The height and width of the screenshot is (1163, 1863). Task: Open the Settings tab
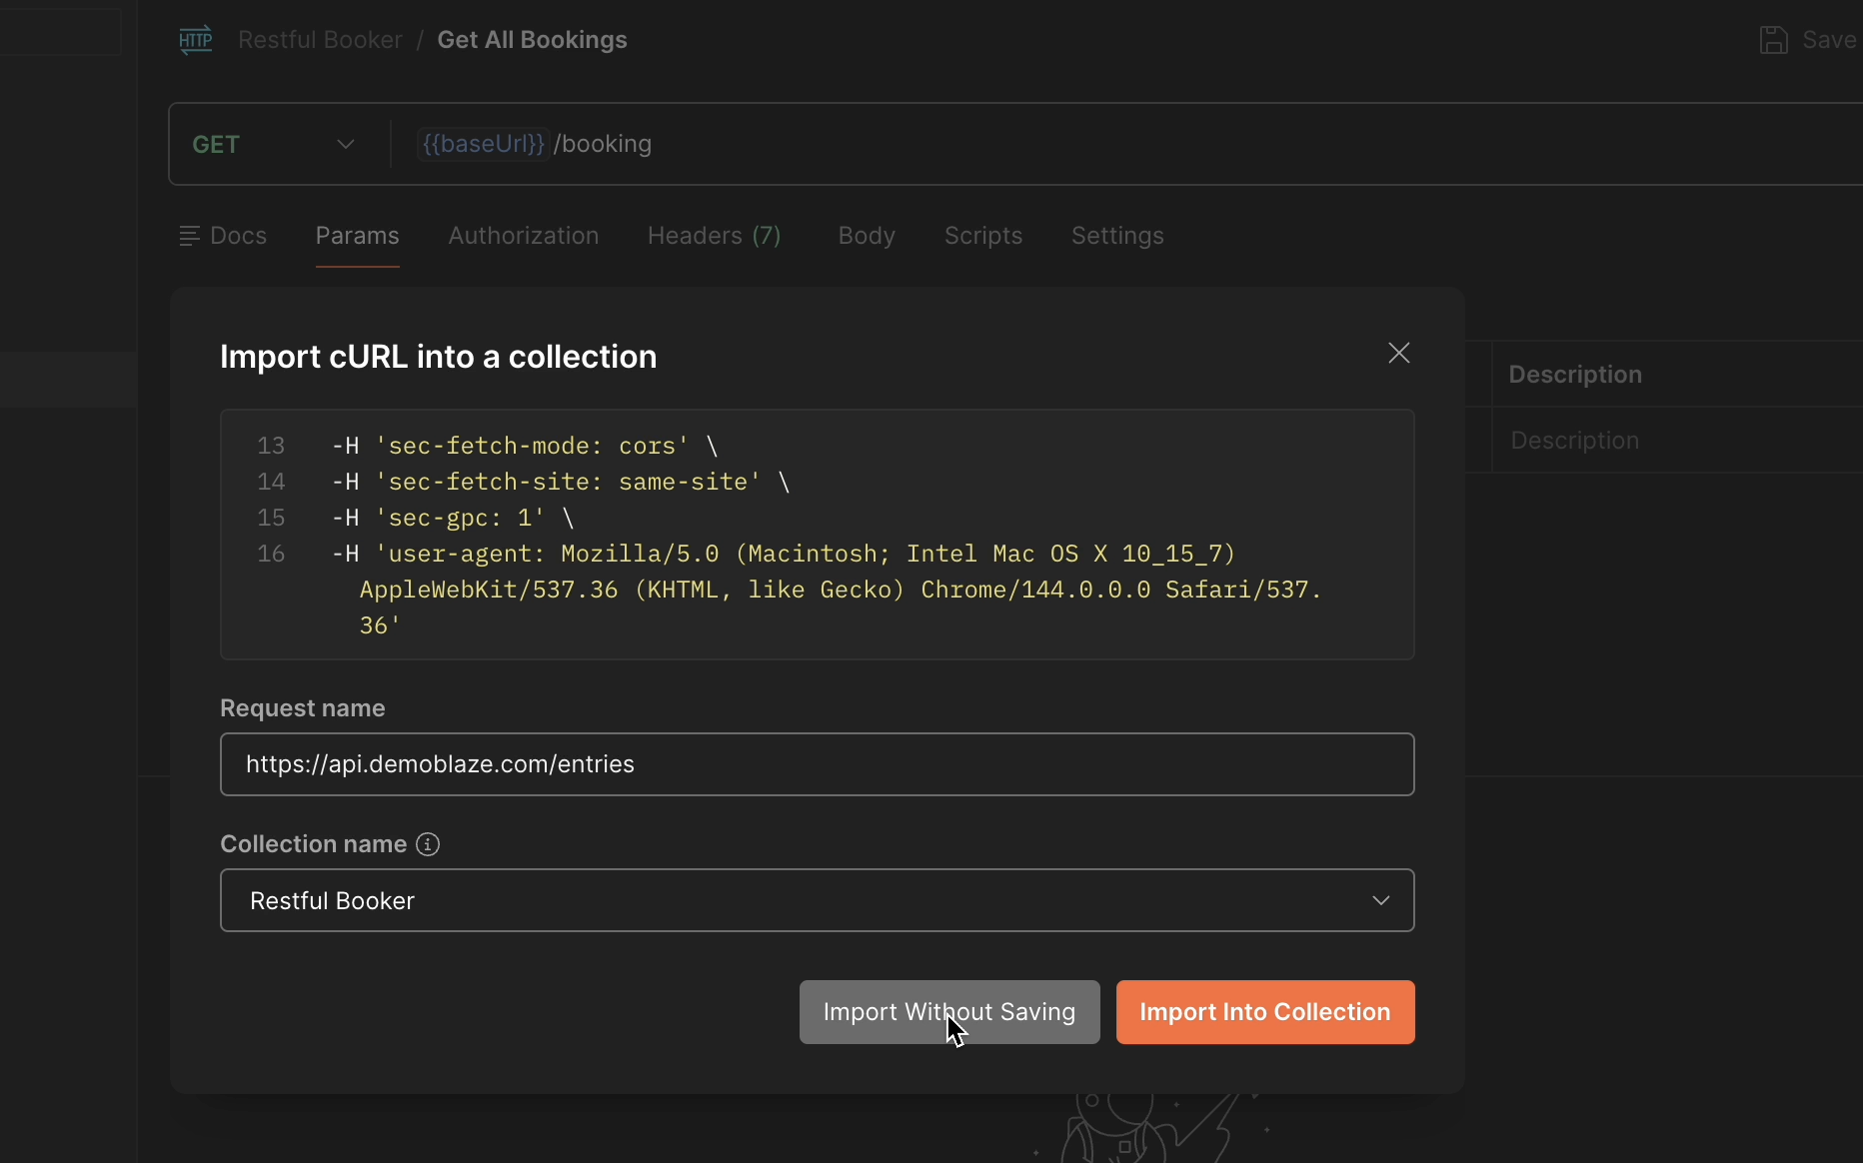(1117, 236)
